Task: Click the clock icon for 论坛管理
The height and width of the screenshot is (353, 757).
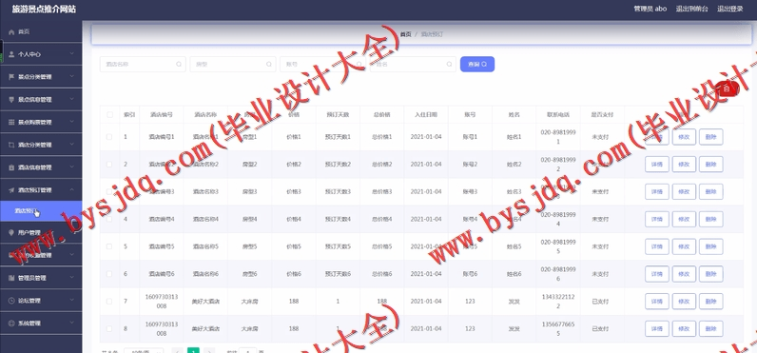Action: [x=11, y=301]
